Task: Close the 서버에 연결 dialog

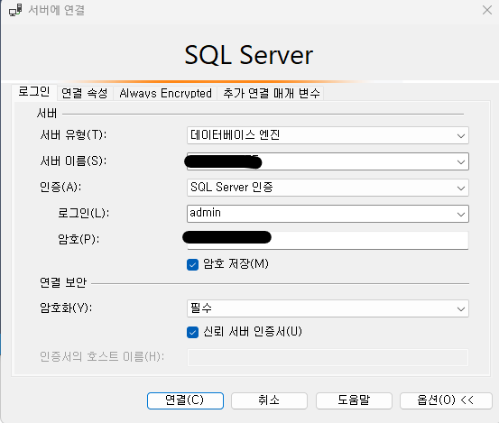Action: tap(487, 10)
